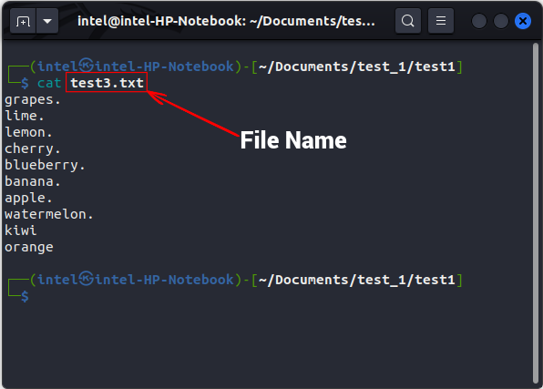Maximize the terminal window
The height and width of the screenshot is (389, 543).
point(501,21)
